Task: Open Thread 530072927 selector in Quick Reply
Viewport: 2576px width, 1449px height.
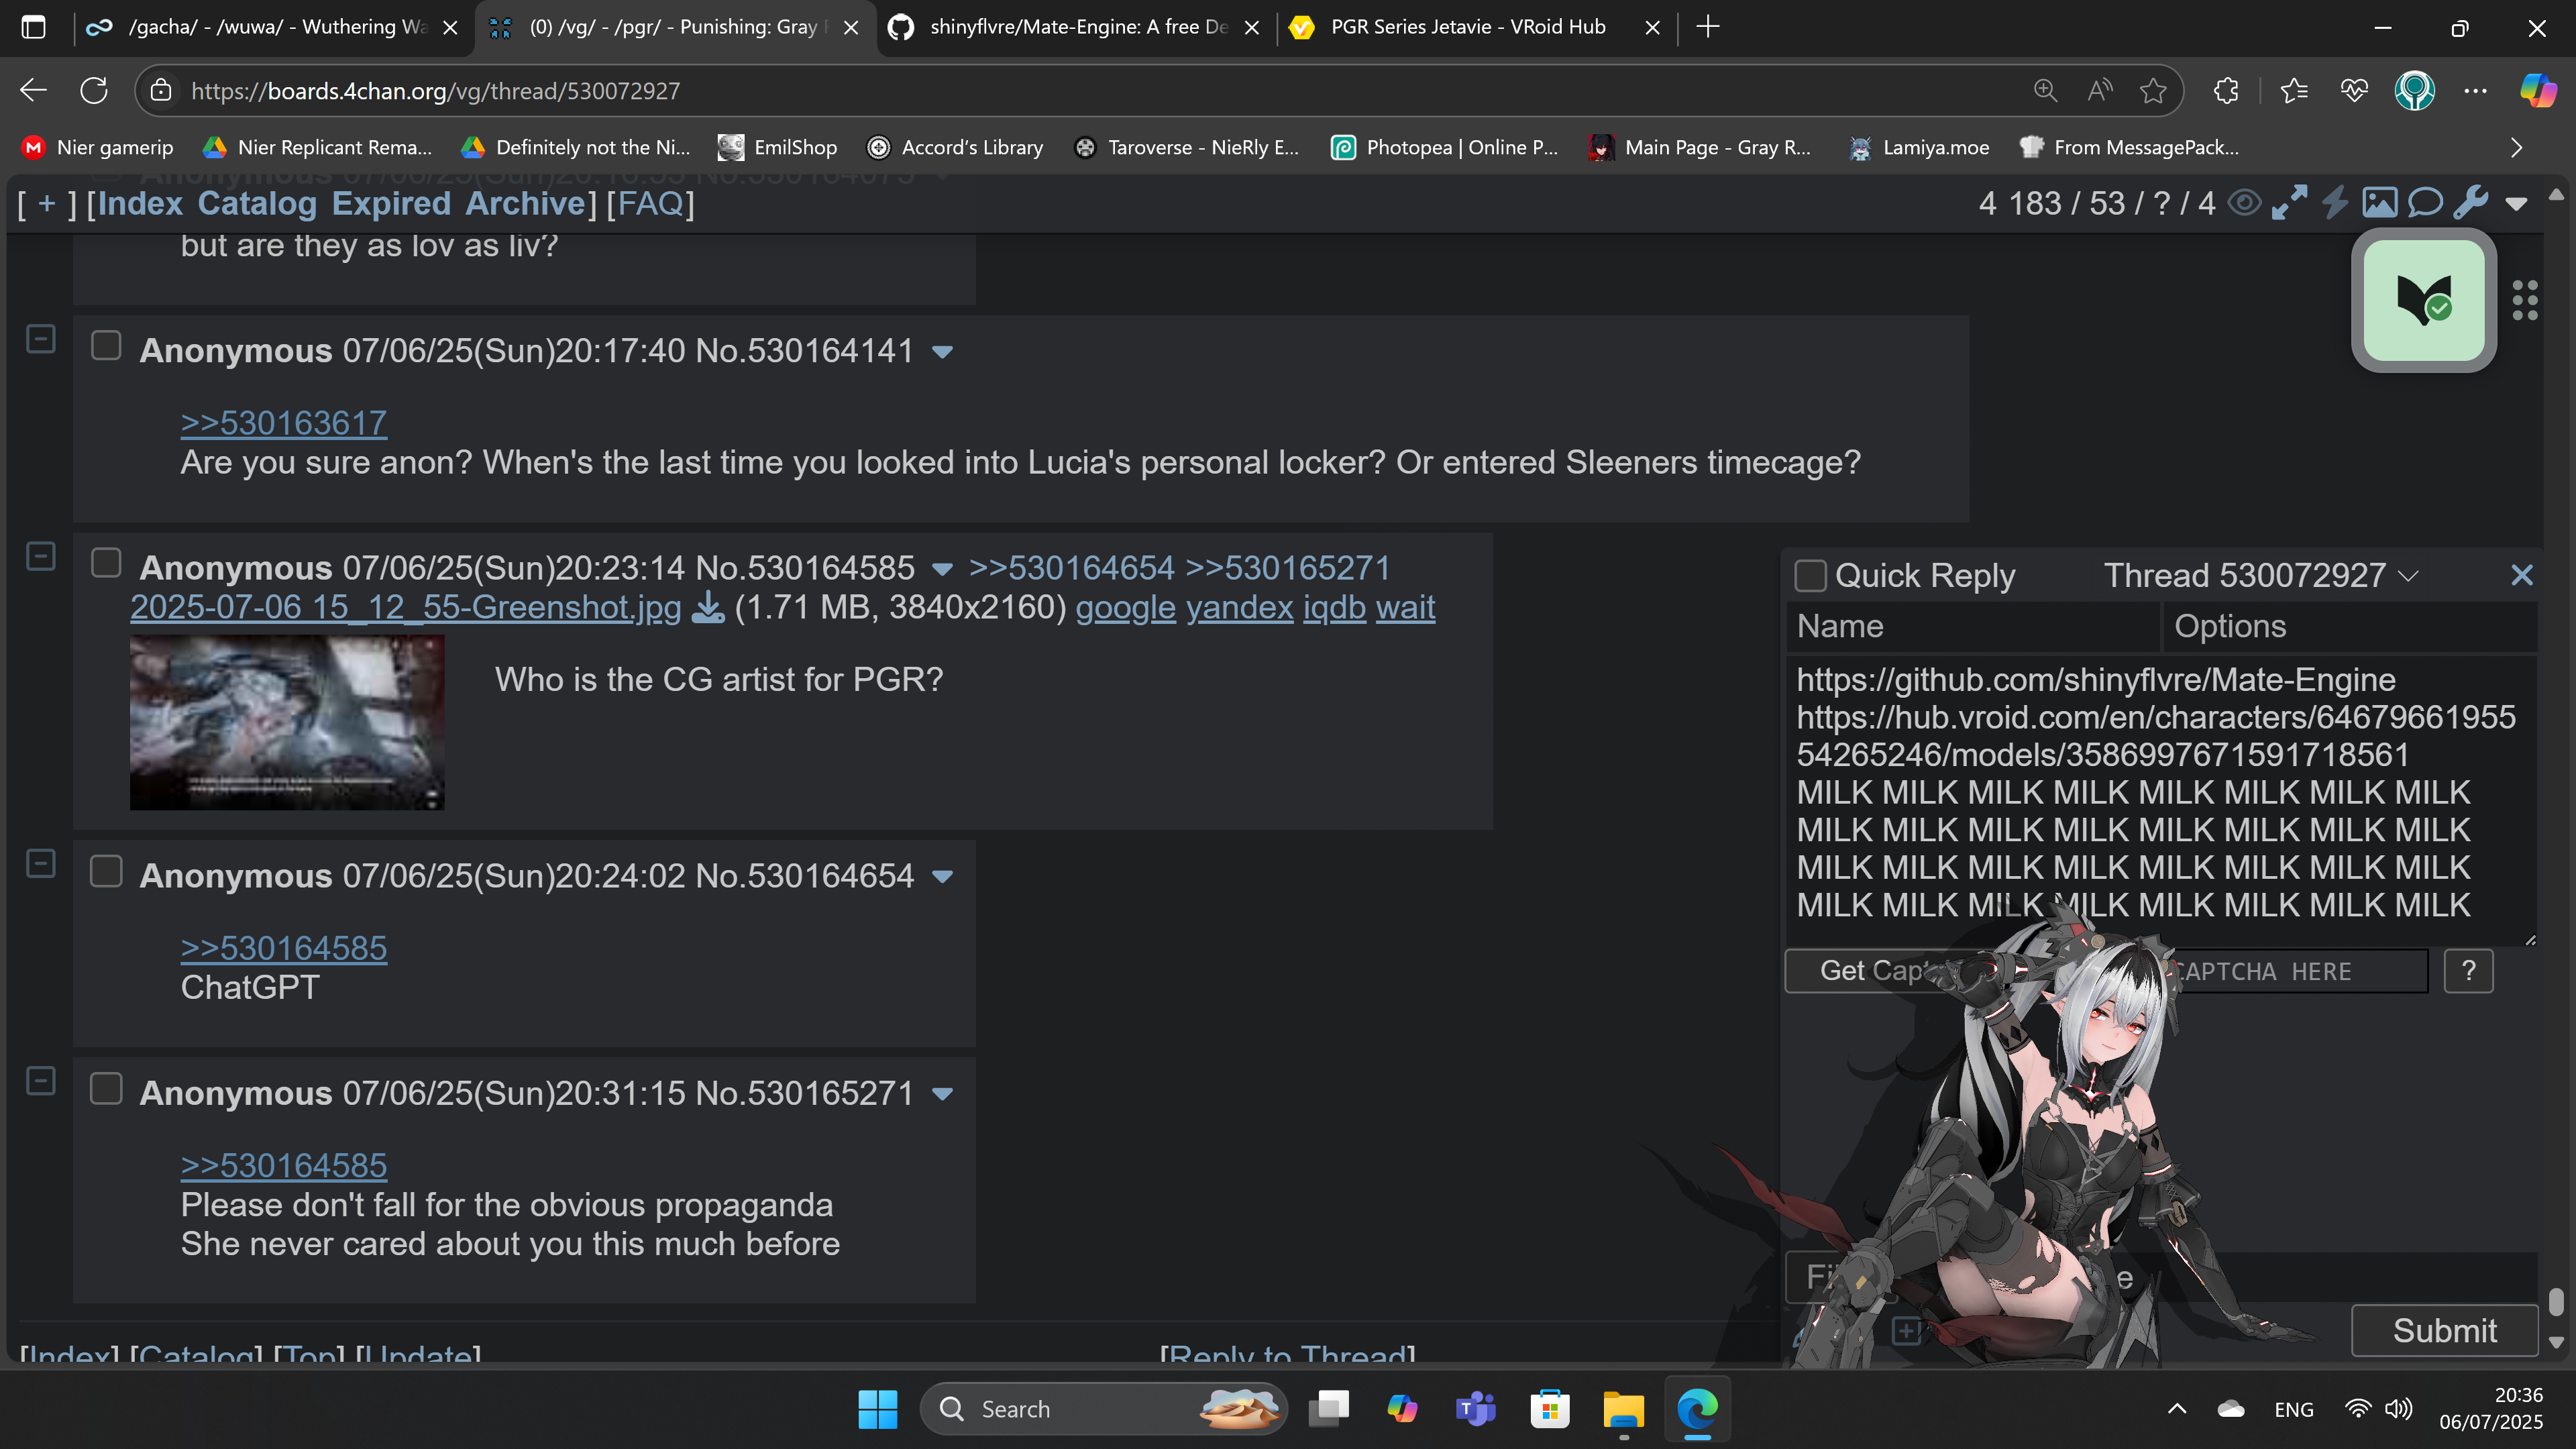Action: coord(2261,575)
